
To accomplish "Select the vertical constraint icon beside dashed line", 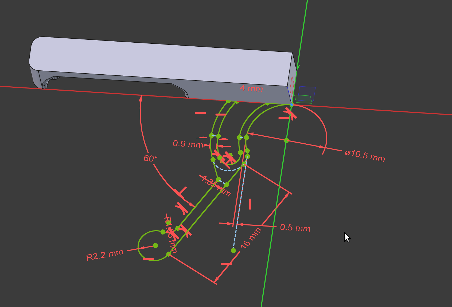I will coord(250,204).
